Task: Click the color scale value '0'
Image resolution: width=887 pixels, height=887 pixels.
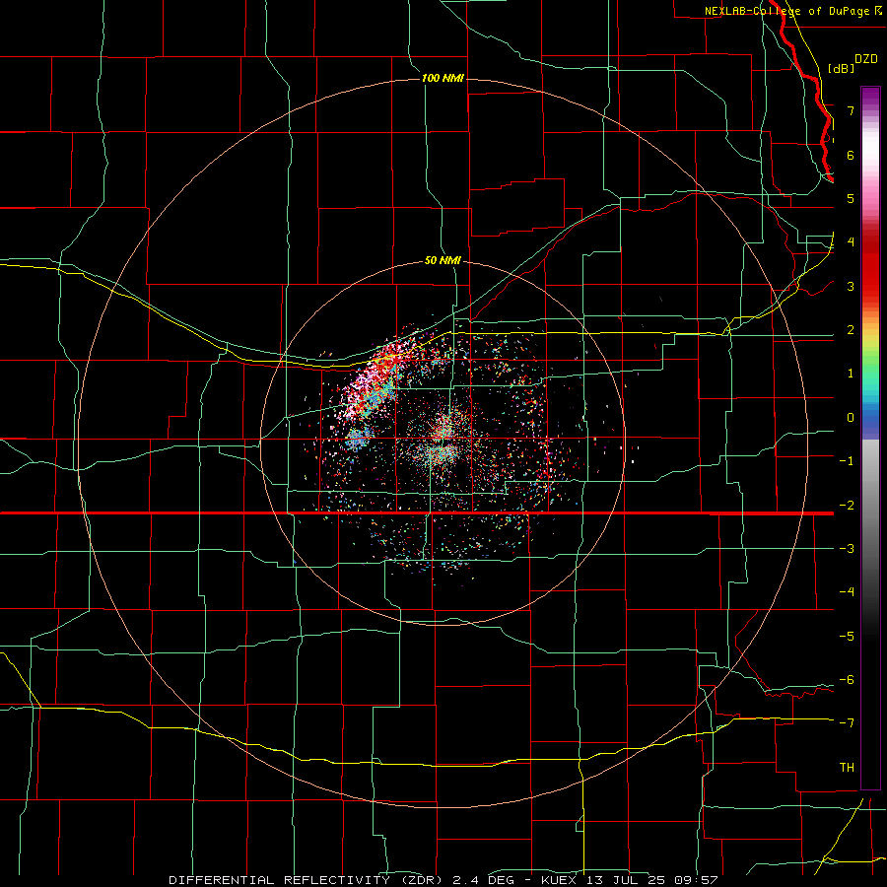Action: (x=851, y=418)
